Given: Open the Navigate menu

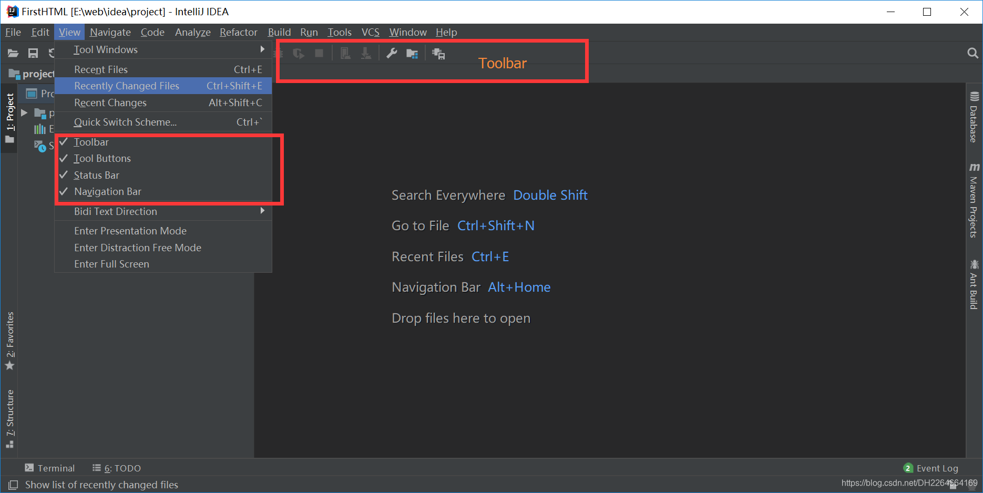Looking at the screenshot, I should tap(110, 32).
